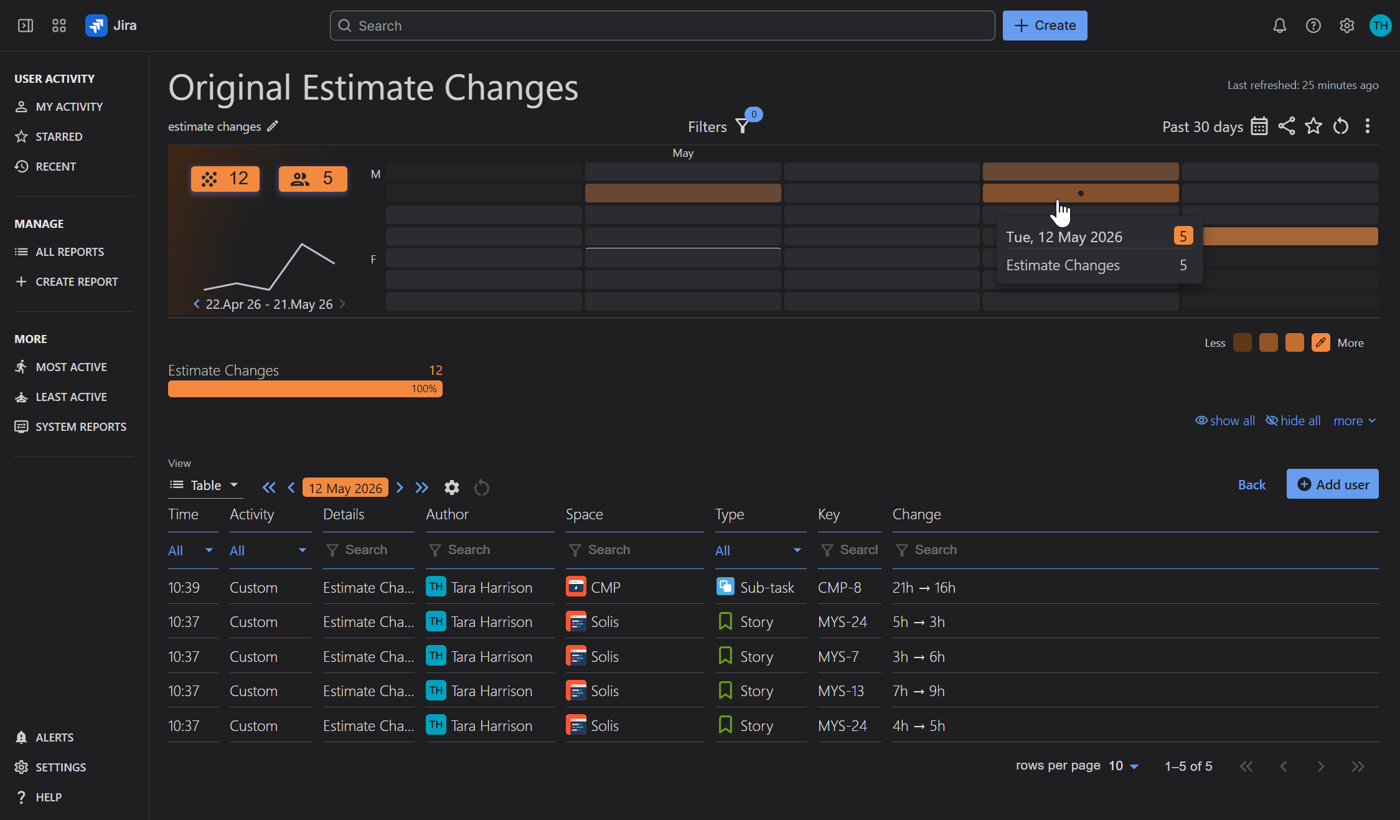Click the MYS-13 issue key

click(x=841, y=691)
